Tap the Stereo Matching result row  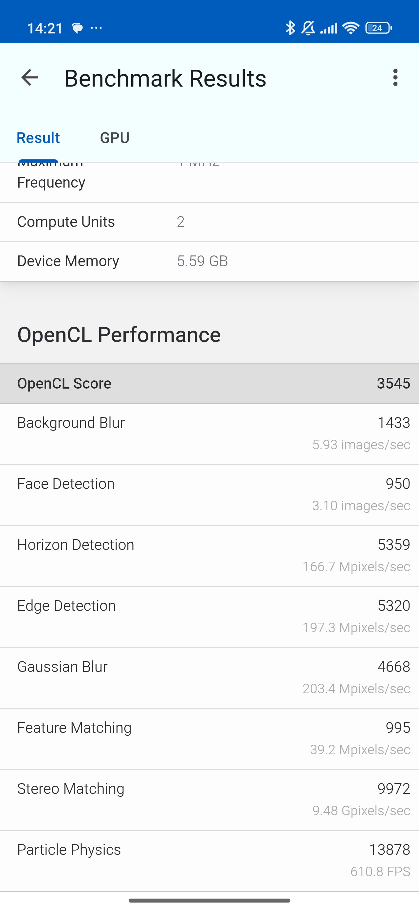pos(209,799)
